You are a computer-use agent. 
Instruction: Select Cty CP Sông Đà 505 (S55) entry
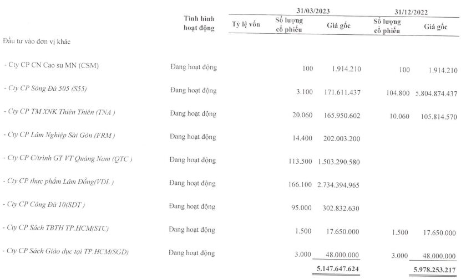[x=45, y=88]
